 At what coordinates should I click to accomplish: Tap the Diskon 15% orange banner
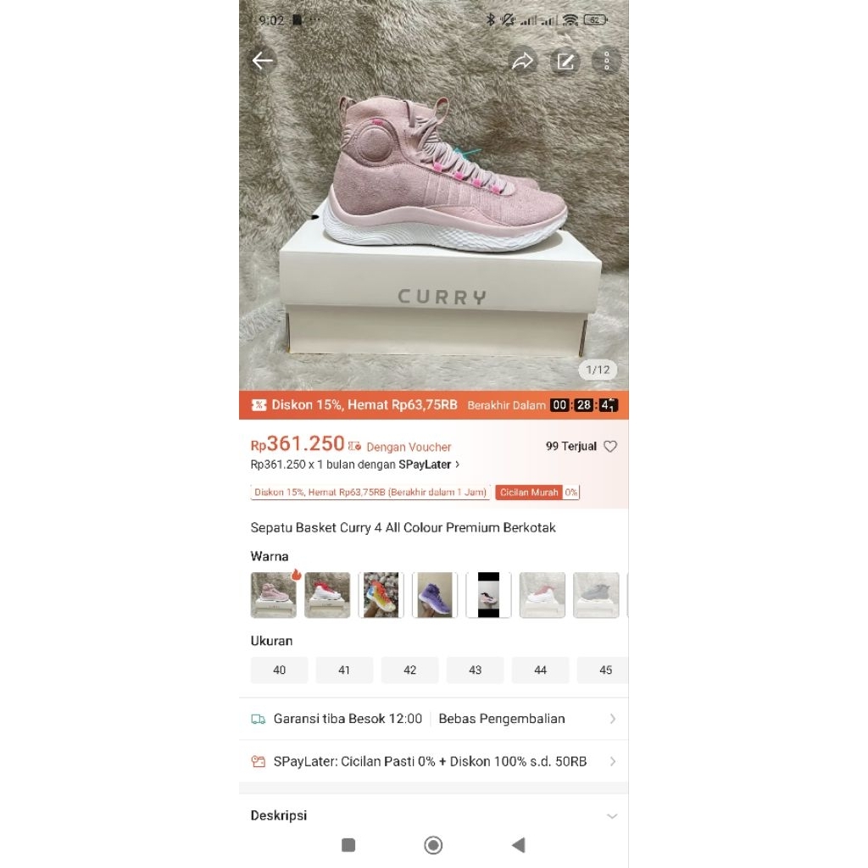(x=433, y=405)
